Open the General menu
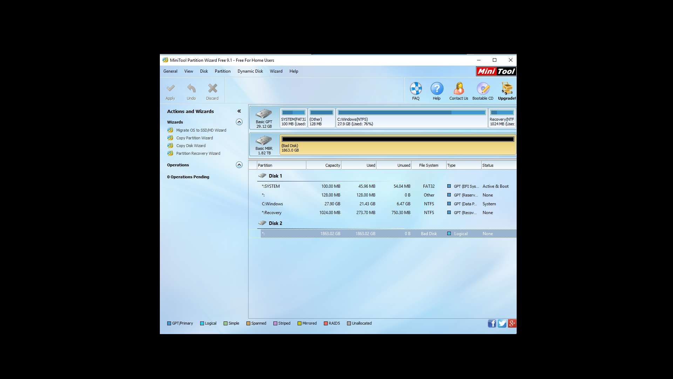Image resolution: width=673 pixels, height=379 pixels. [170, 71]
